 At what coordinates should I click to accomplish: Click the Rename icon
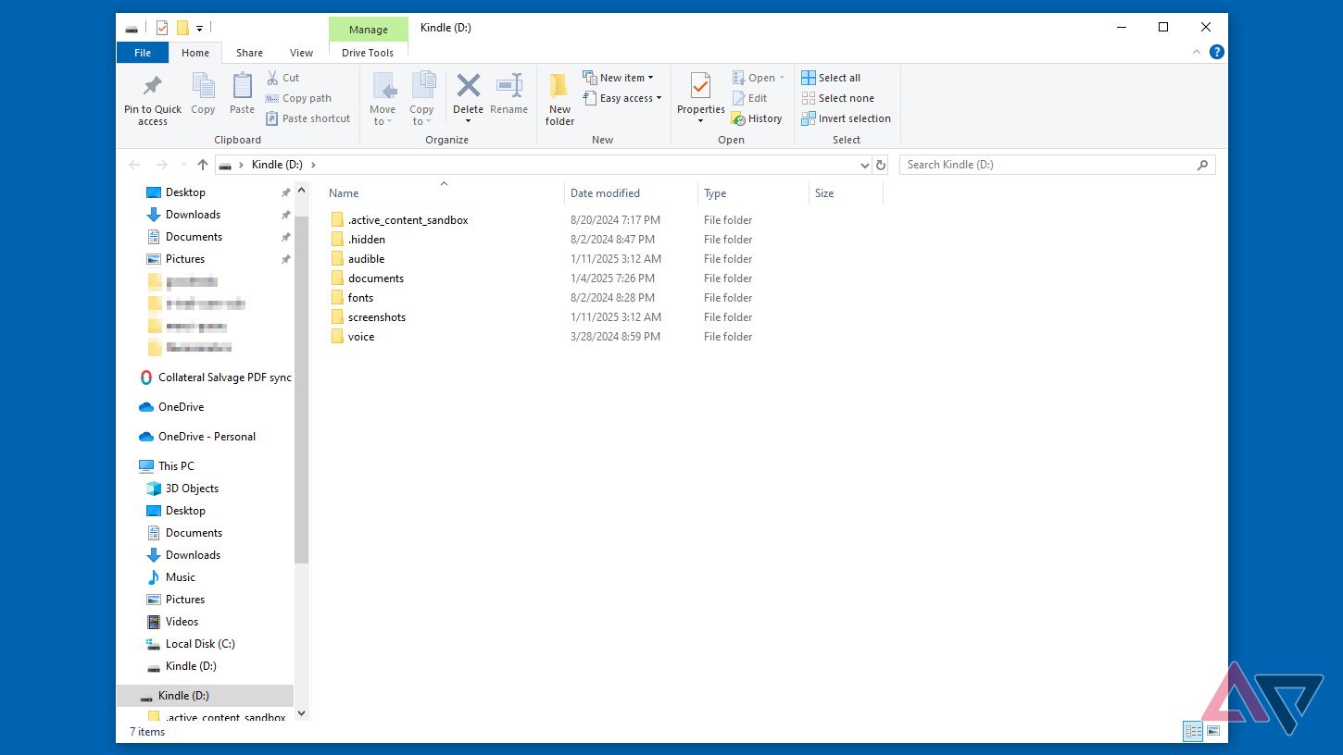pyautogui.click(x=509, y=86)
